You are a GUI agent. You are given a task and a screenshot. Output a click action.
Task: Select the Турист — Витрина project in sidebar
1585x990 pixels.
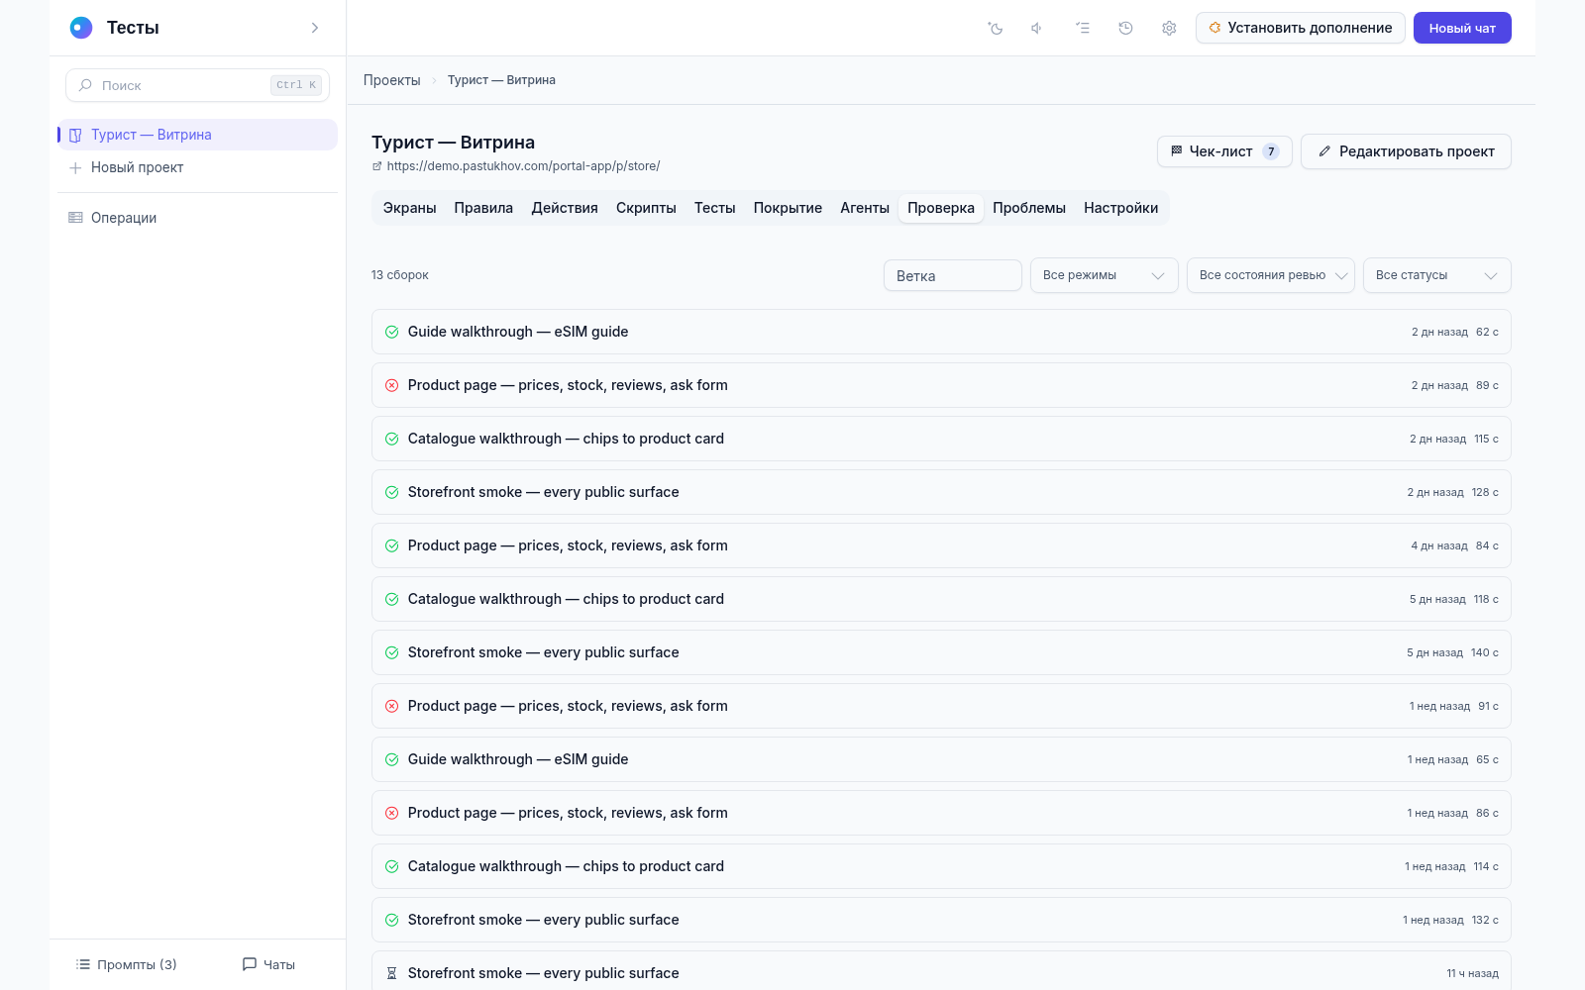click(197, 135)
